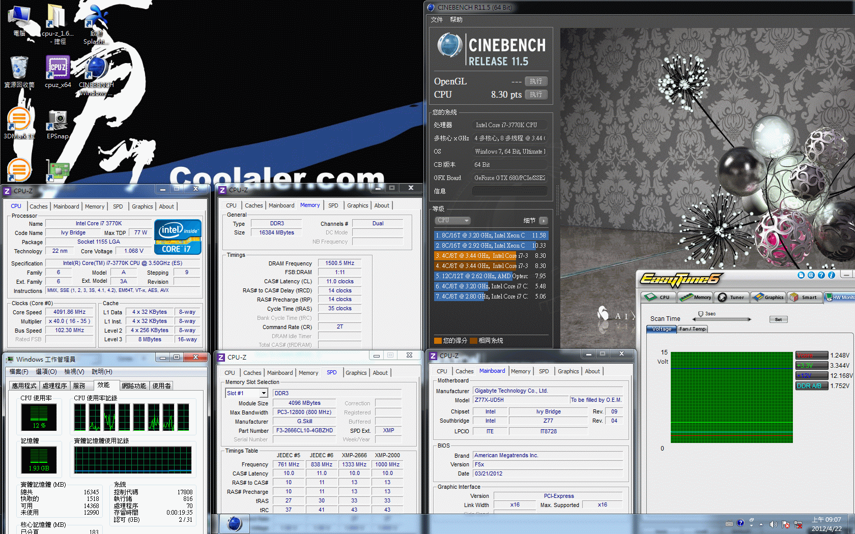Switch to Services tab in Task Manager
The image size is (855, 534).
(79, 386)
